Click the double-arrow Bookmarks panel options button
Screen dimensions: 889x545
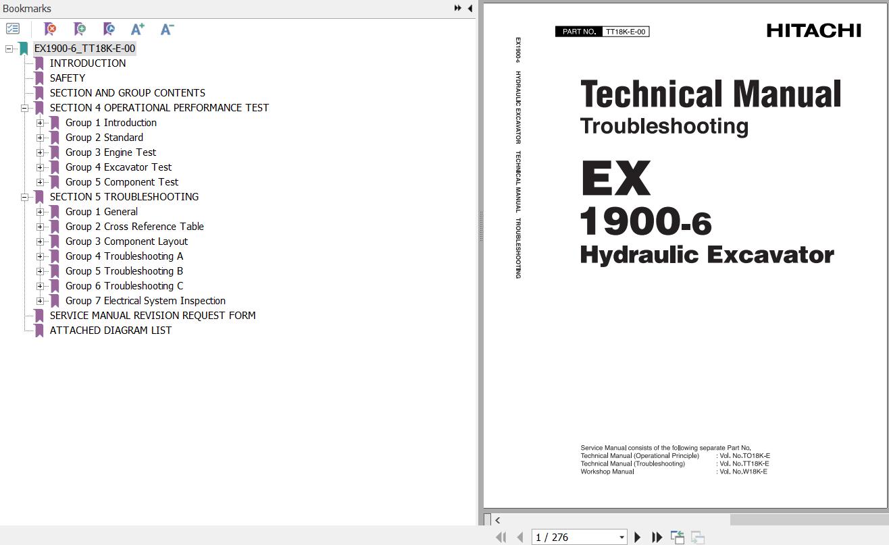[458, 8]
